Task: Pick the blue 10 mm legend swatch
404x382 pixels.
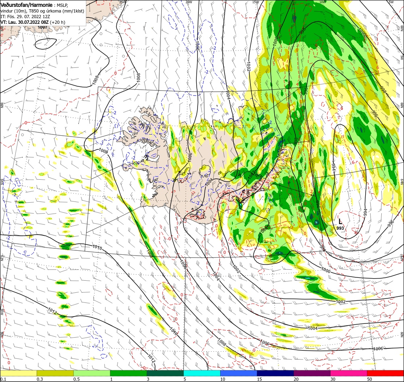Action: click(239, 373)
